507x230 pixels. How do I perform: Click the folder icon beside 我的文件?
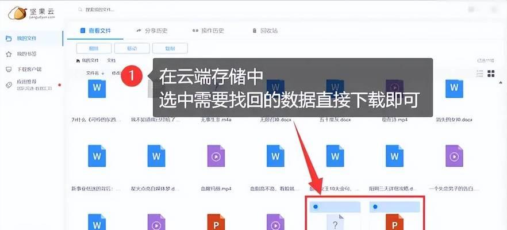click(x=9, y=39)
